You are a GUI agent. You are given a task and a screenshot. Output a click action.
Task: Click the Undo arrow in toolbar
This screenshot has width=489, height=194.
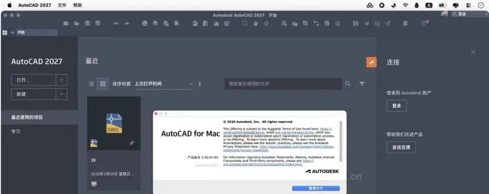(x=116, y=24)
